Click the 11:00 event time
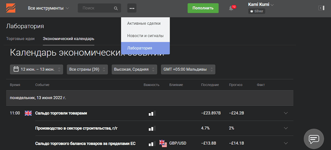Screen dimensions: 331x150 (15, 113)
